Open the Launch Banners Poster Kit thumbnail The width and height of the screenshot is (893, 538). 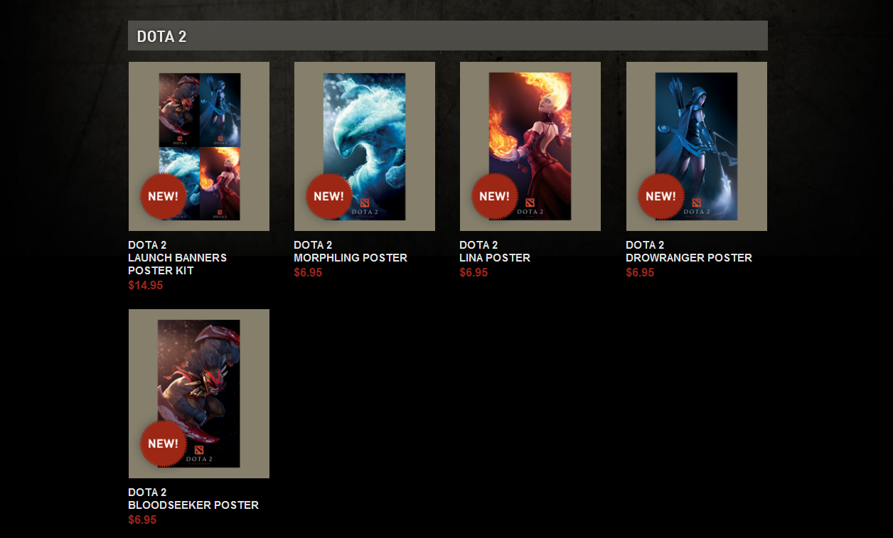pyautogui.click(x=199, y=146)
